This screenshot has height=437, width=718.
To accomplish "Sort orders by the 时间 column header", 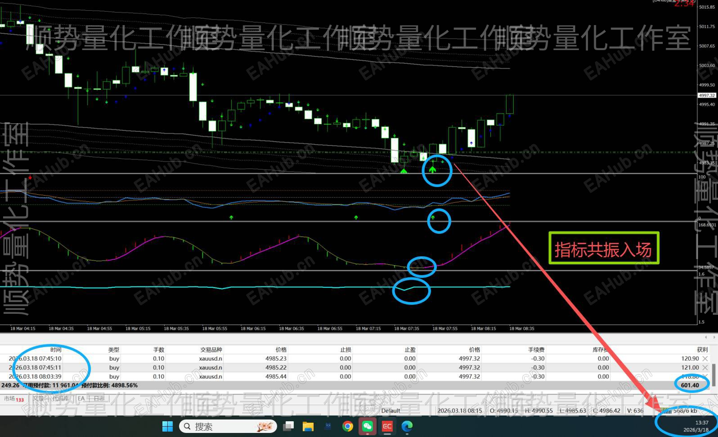I will [x=56, y=350].
